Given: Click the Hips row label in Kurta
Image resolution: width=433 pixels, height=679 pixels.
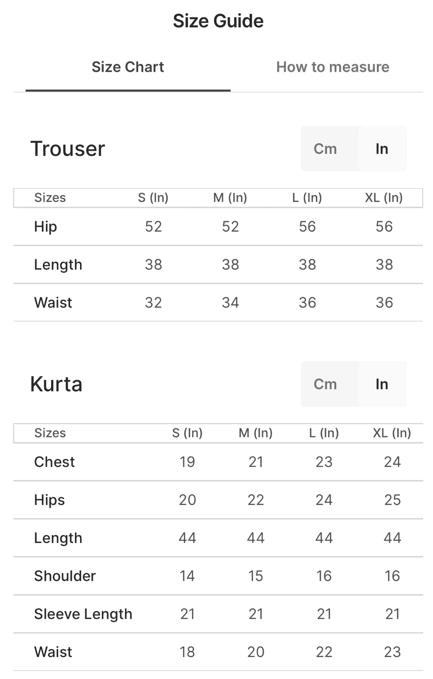Looking at the screenshot, I should click(49, 500).
